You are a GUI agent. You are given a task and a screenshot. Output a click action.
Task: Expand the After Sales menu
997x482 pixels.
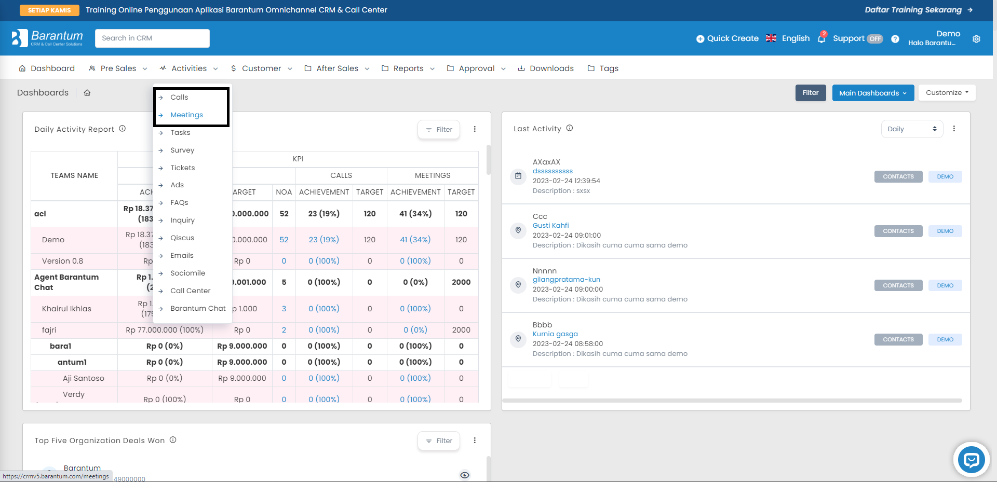pos(337,68)
